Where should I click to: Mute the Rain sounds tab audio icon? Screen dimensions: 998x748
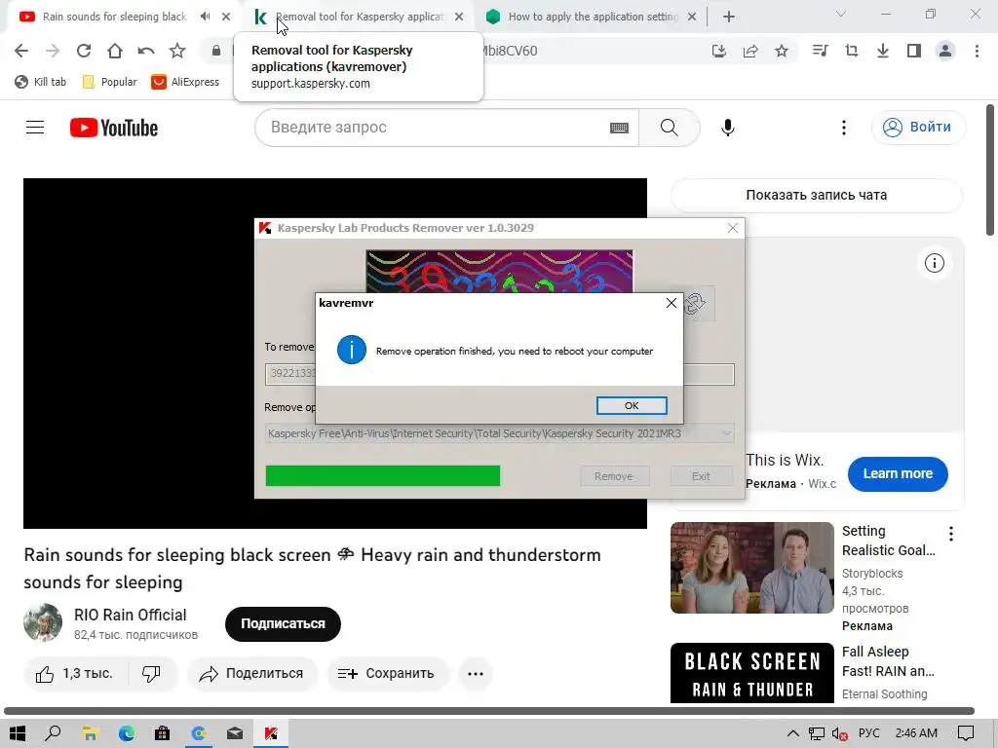click(x=205, y=17)
